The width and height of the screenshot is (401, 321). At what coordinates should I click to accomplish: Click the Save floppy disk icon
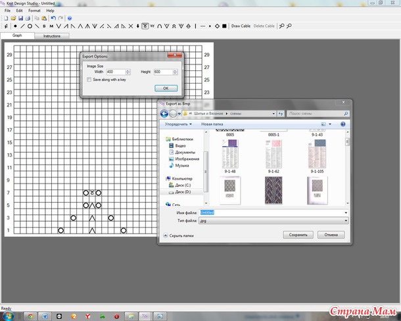20,18
